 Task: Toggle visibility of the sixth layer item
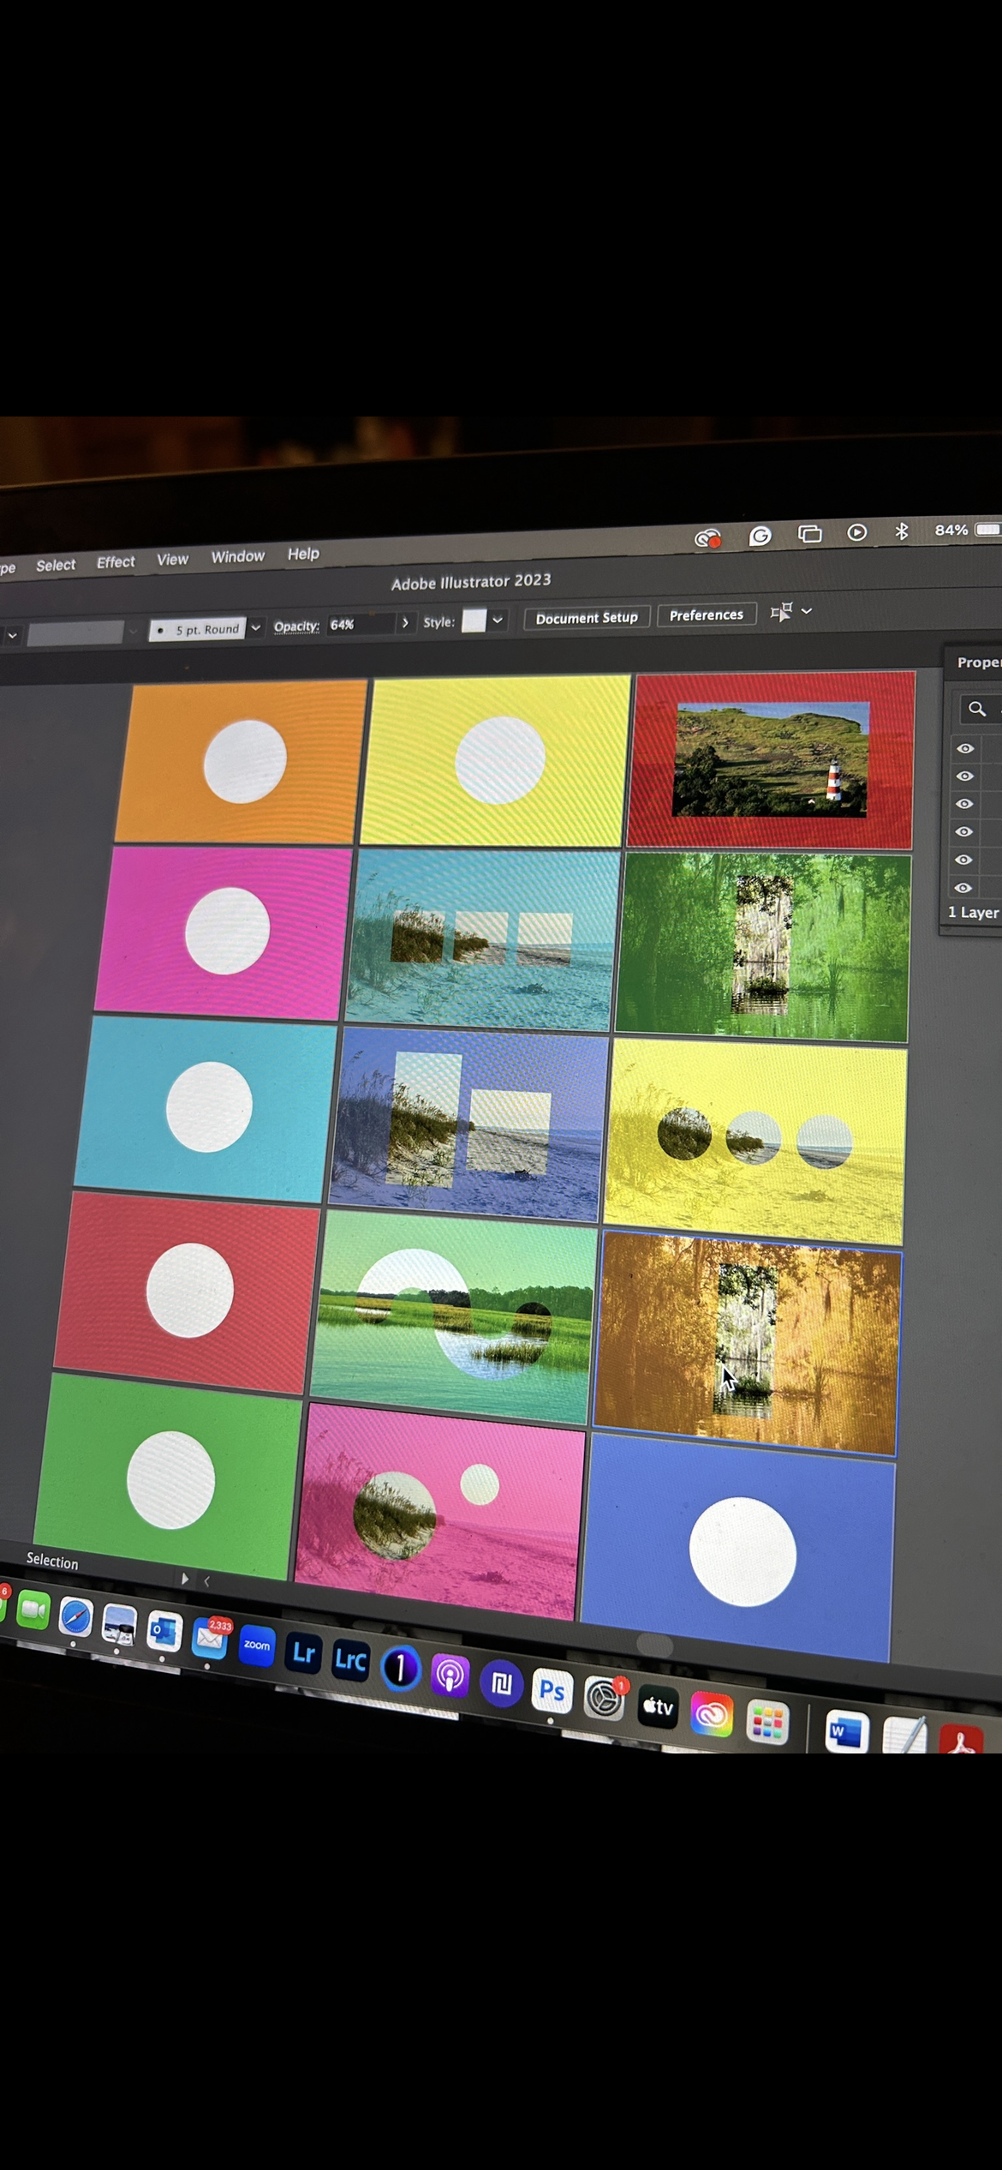[963, 888]
